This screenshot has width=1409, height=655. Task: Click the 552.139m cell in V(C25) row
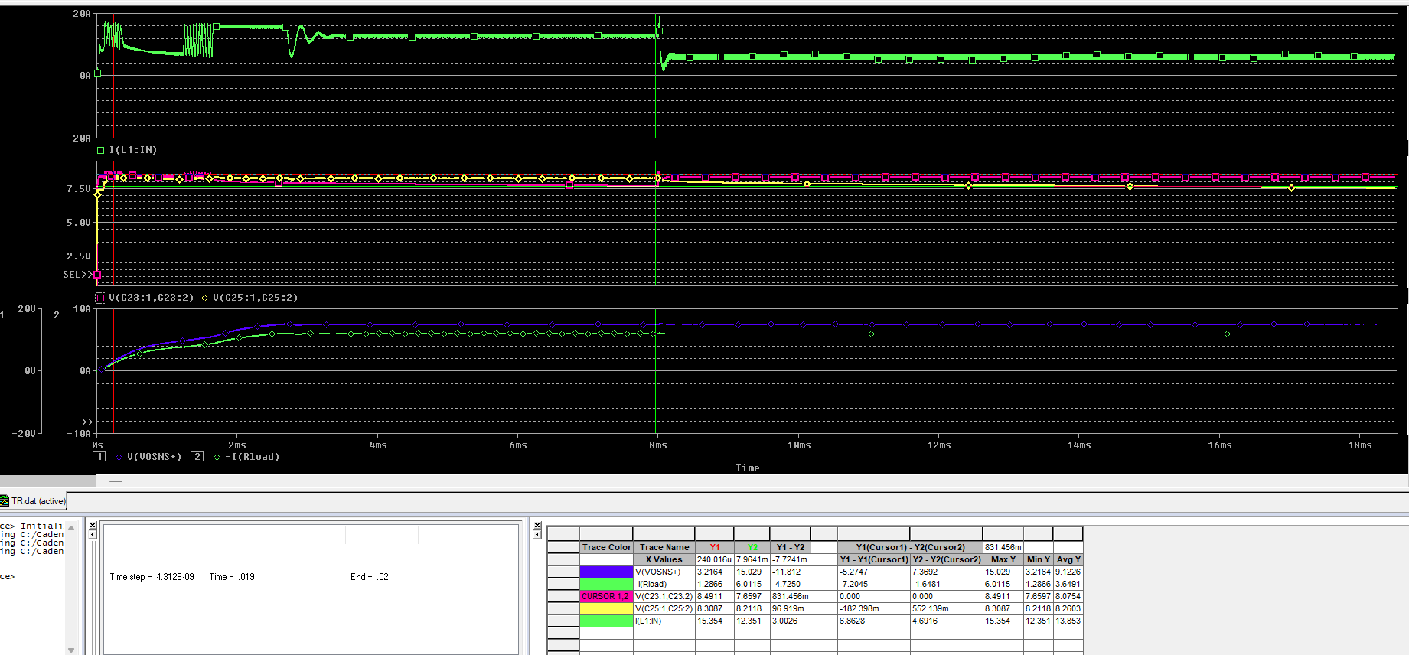(x=946, y=608)
